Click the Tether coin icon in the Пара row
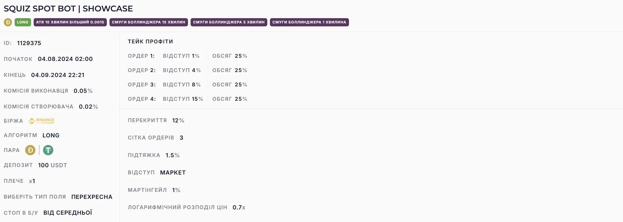This screenshot has height=222, width=623. coord(48,150)
